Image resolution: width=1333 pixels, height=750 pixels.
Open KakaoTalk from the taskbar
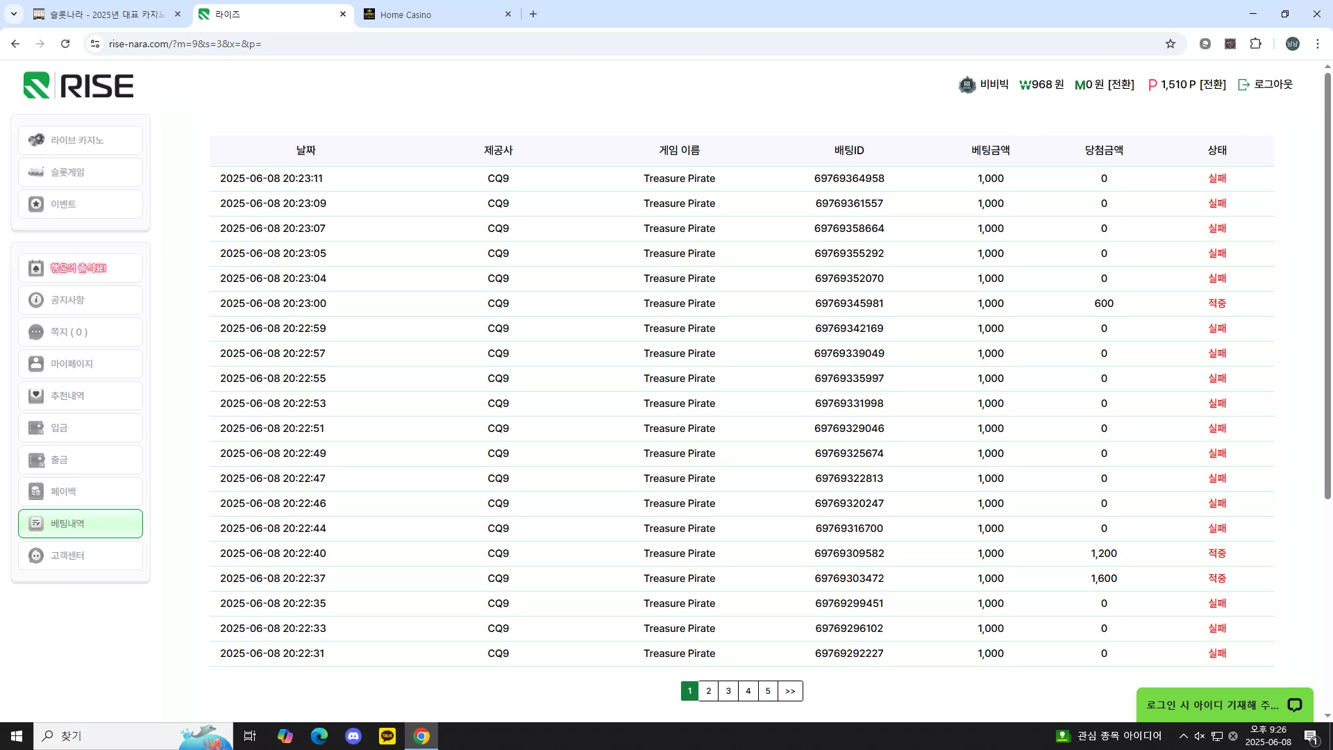coord(387,736)
